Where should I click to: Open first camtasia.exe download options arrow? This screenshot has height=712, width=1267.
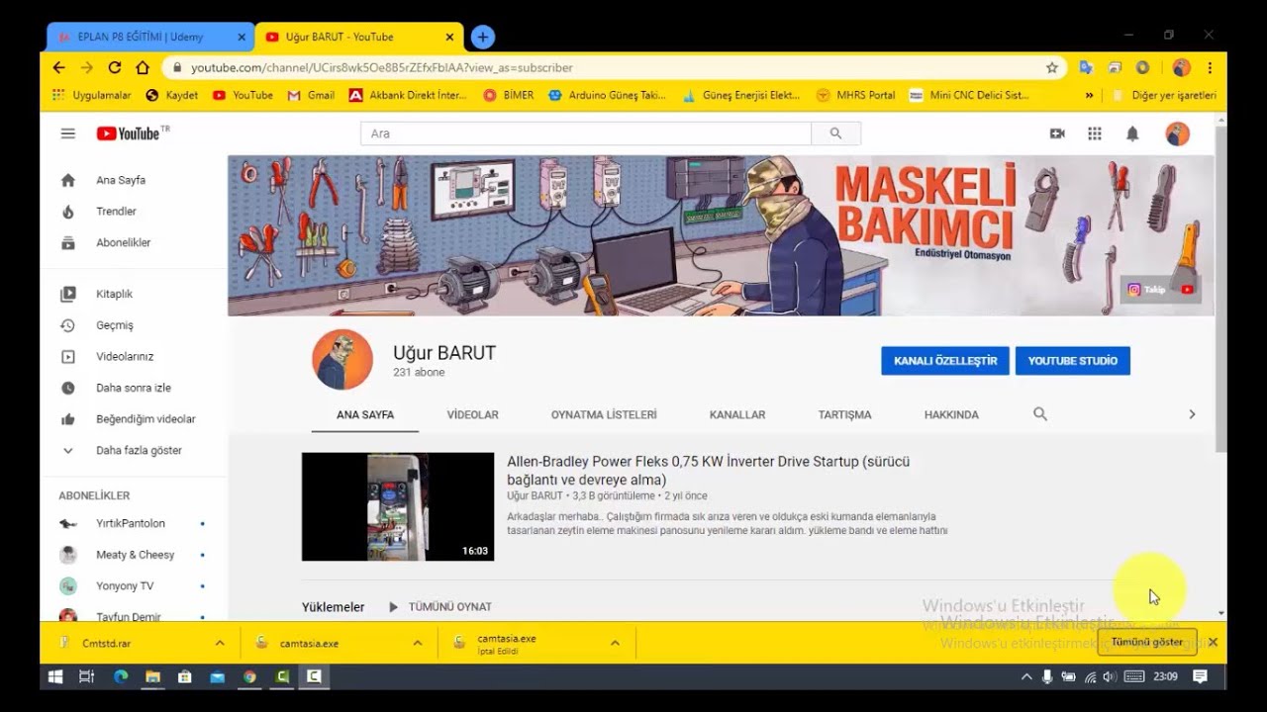point(418,643)
